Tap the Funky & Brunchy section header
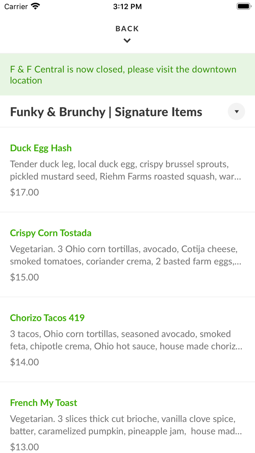255x453 pixels. [x=106, y=111]
